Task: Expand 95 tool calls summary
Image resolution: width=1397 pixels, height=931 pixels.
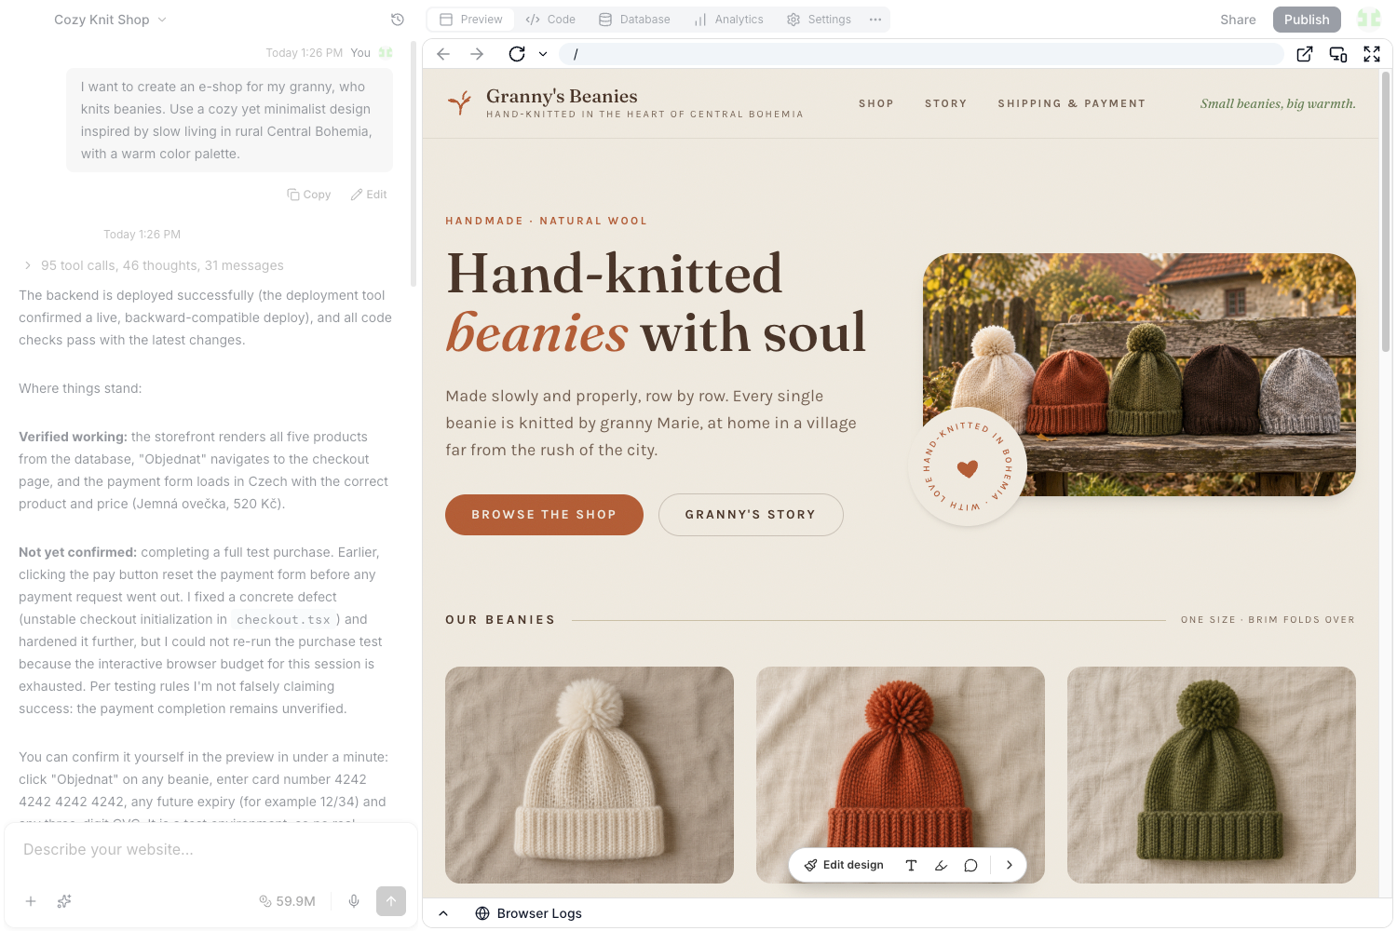Action: pos(153,265)
